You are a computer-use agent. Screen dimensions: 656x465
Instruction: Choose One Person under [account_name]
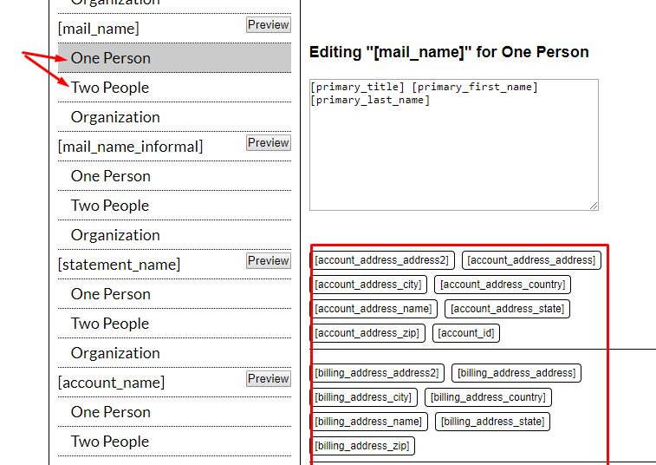[x=111, y=412]
